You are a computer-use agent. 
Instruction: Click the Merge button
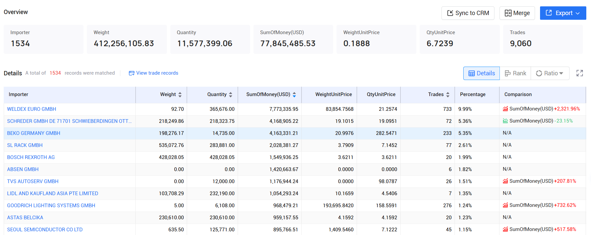pyautogui.click(x=517, y=13)
